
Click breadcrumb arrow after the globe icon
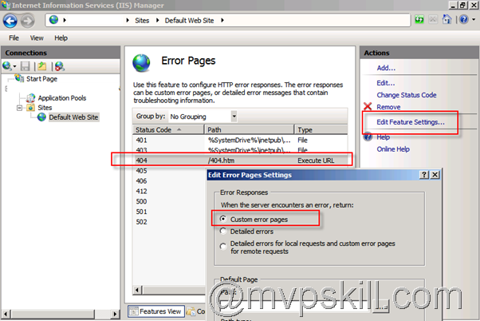click(x=65, y=20)
